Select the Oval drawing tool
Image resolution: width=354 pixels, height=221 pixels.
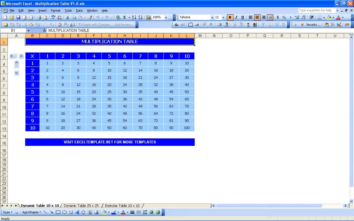(x=64, y=212)
